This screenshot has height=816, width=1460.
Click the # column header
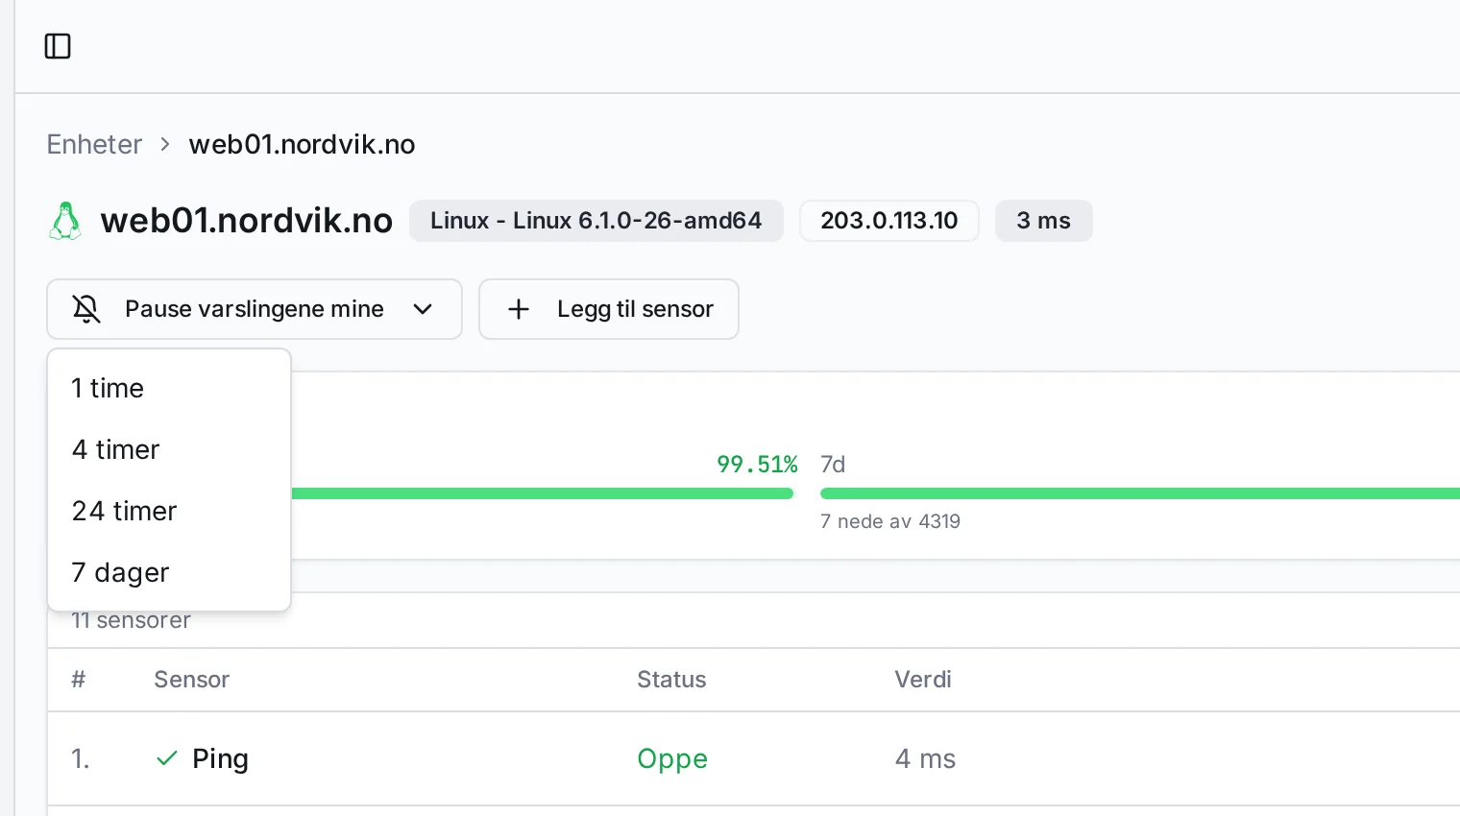(79, 680)
